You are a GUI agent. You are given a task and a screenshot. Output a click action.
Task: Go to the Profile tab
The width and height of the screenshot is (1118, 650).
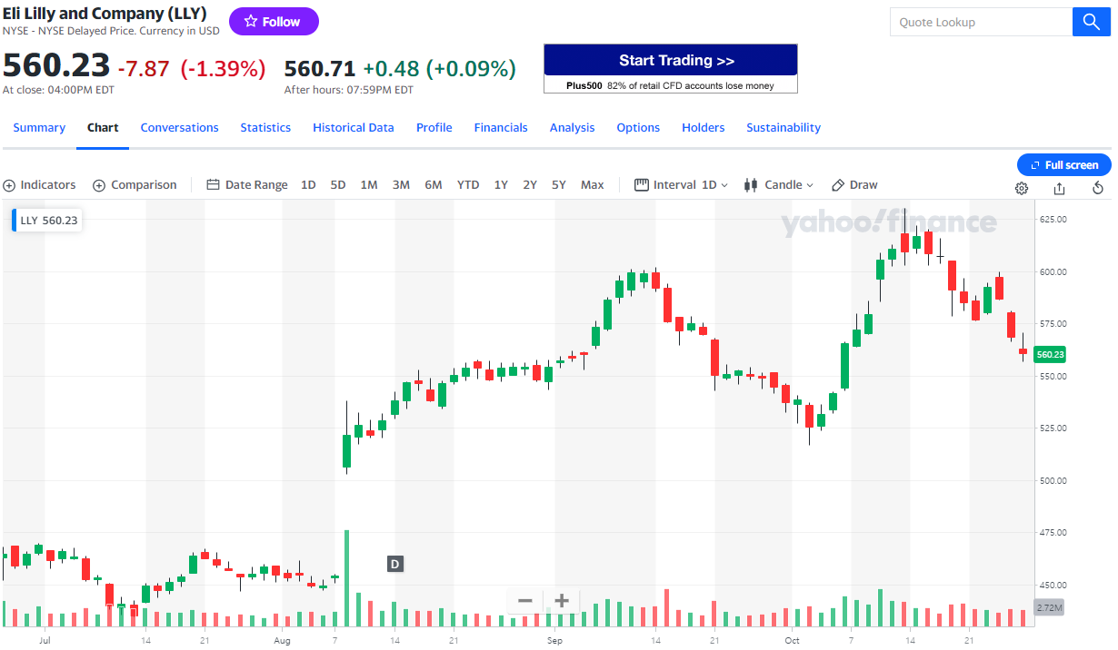click(x=434, y=128)
